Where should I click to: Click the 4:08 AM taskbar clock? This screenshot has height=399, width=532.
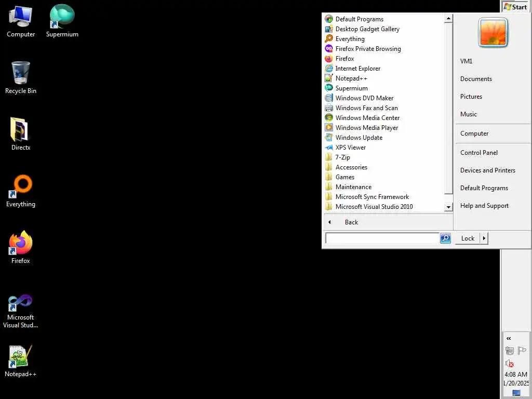click(516, 375)
